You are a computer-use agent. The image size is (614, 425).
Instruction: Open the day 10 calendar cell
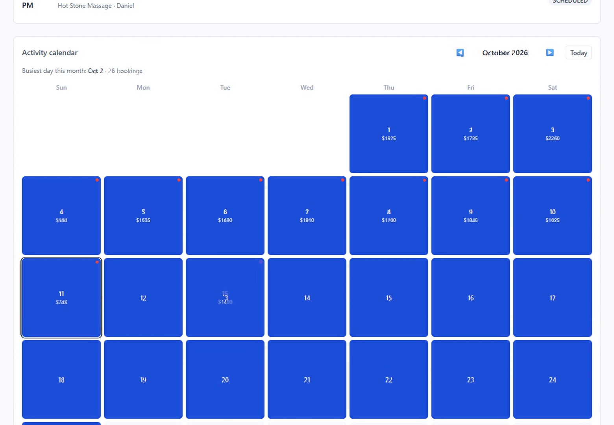(553, 216)
